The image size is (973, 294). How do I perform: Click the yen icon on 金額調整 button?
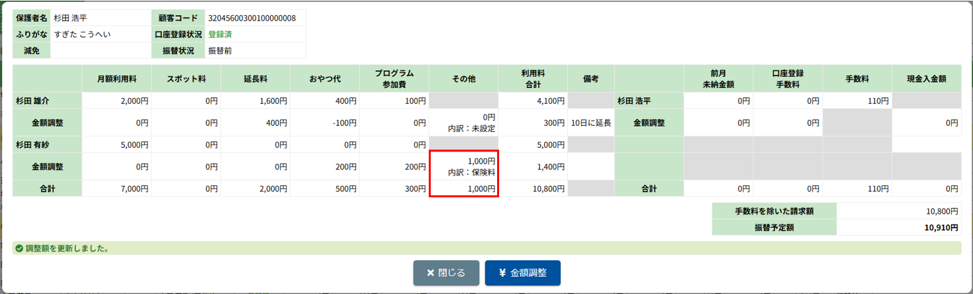point(502,273)
